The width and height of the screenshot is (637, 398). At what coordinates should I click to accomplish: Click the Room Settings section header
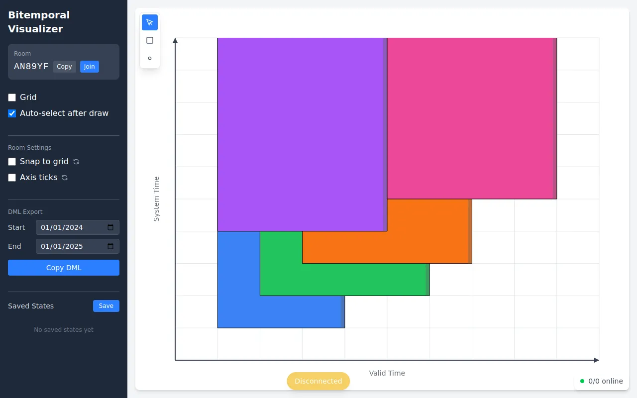tap(29, 147)
